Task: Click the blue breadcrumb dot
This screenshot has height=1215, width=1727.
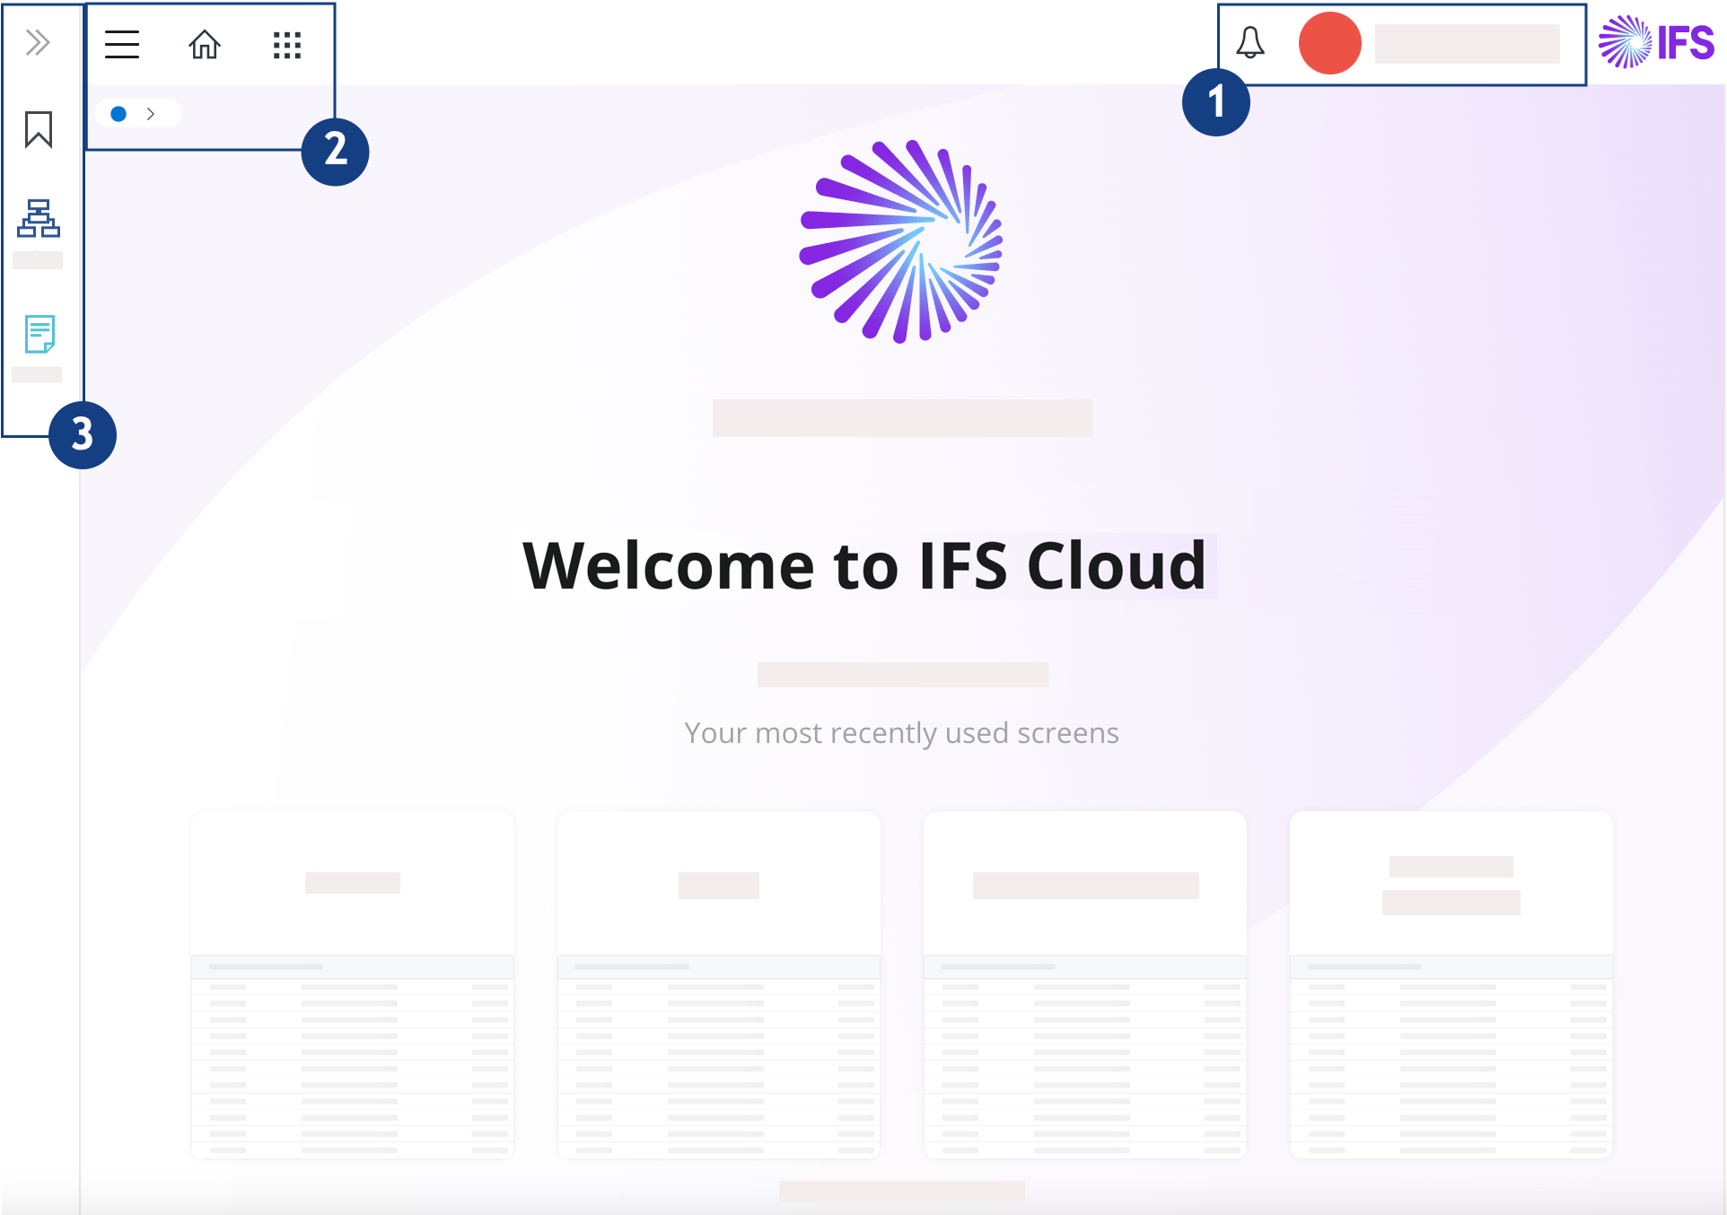Action: coord(118,114)
